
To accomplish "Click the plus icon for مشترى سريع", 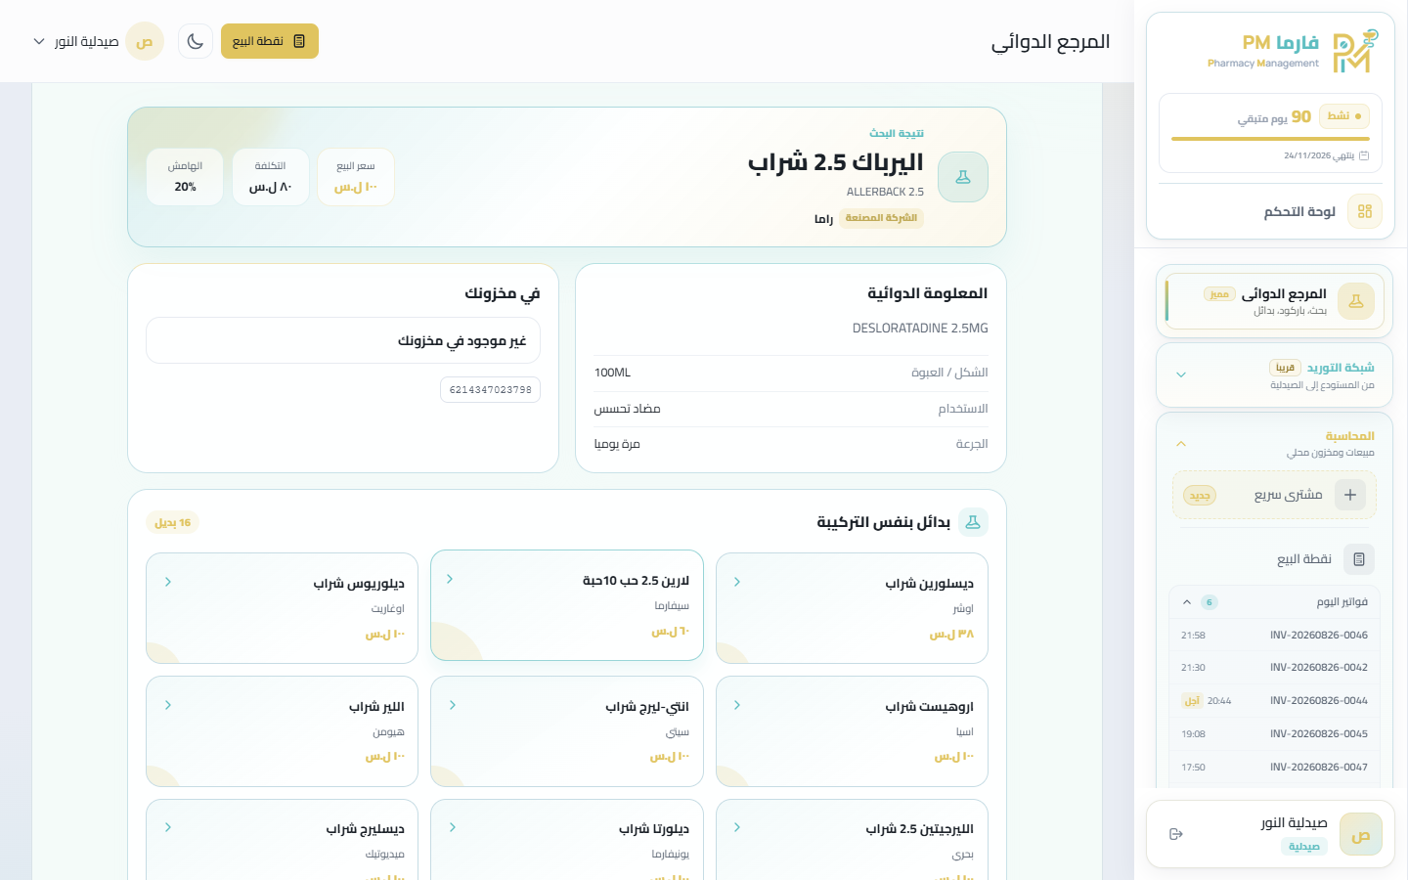I will pyautogui.click(x=1350, y=495).
